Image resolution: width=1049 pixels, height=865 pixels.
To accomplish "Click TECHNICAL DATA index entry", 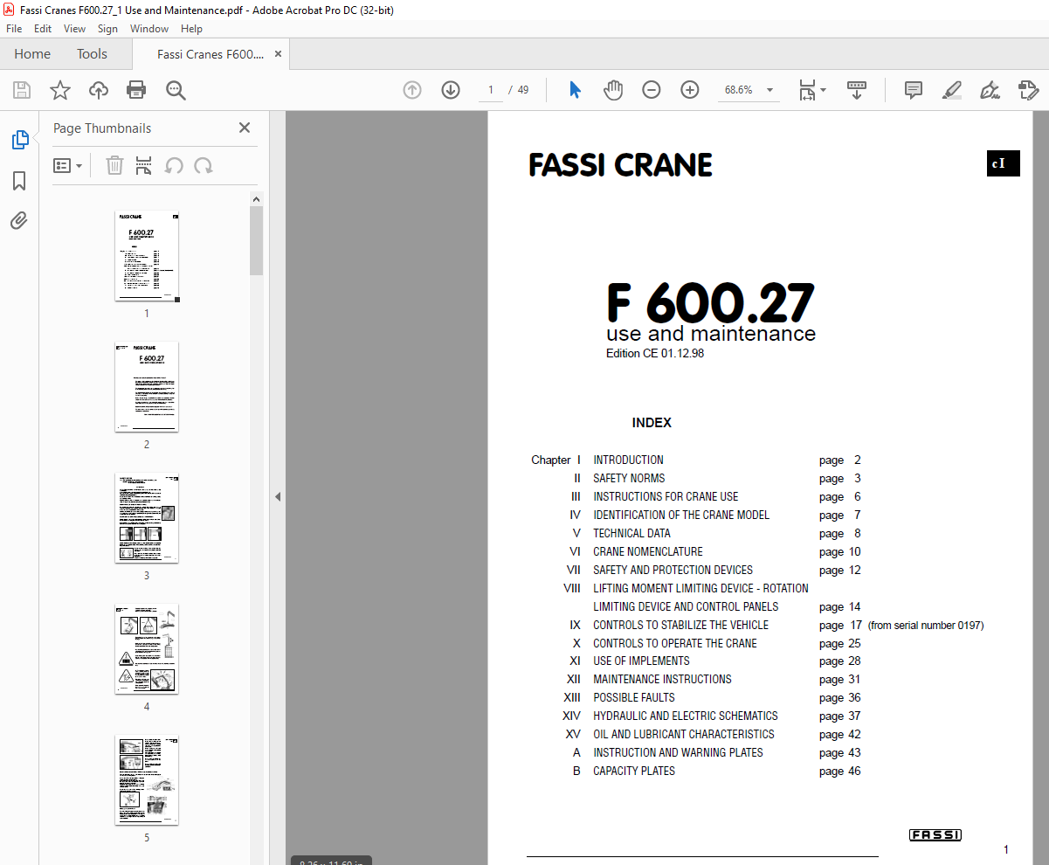I will (631, 533).
